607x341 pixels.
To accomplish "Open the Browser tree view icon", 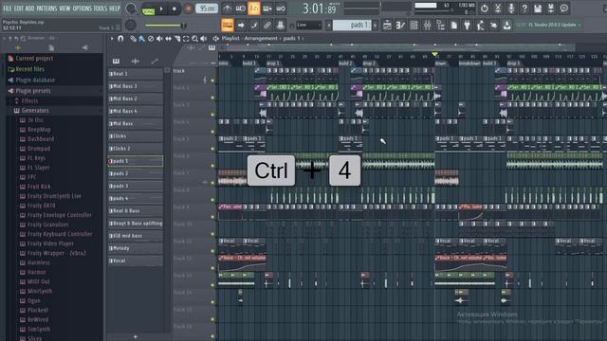I will [x=440, y=26].
